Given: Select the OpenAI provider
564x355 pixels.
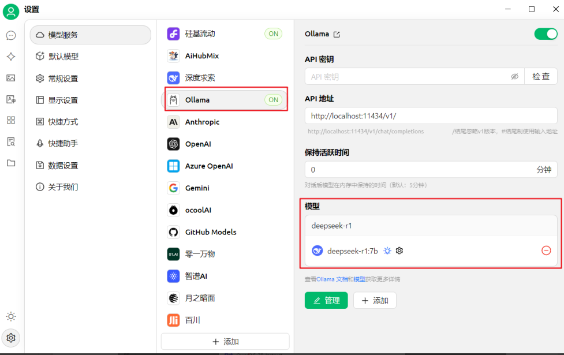Looking at the screenshot, I should coord(225,144).
